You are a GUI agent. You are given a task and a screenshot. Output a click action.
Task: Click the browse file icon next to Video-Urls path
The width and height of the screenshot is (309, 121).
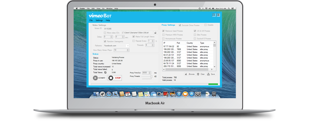point(155,33)
